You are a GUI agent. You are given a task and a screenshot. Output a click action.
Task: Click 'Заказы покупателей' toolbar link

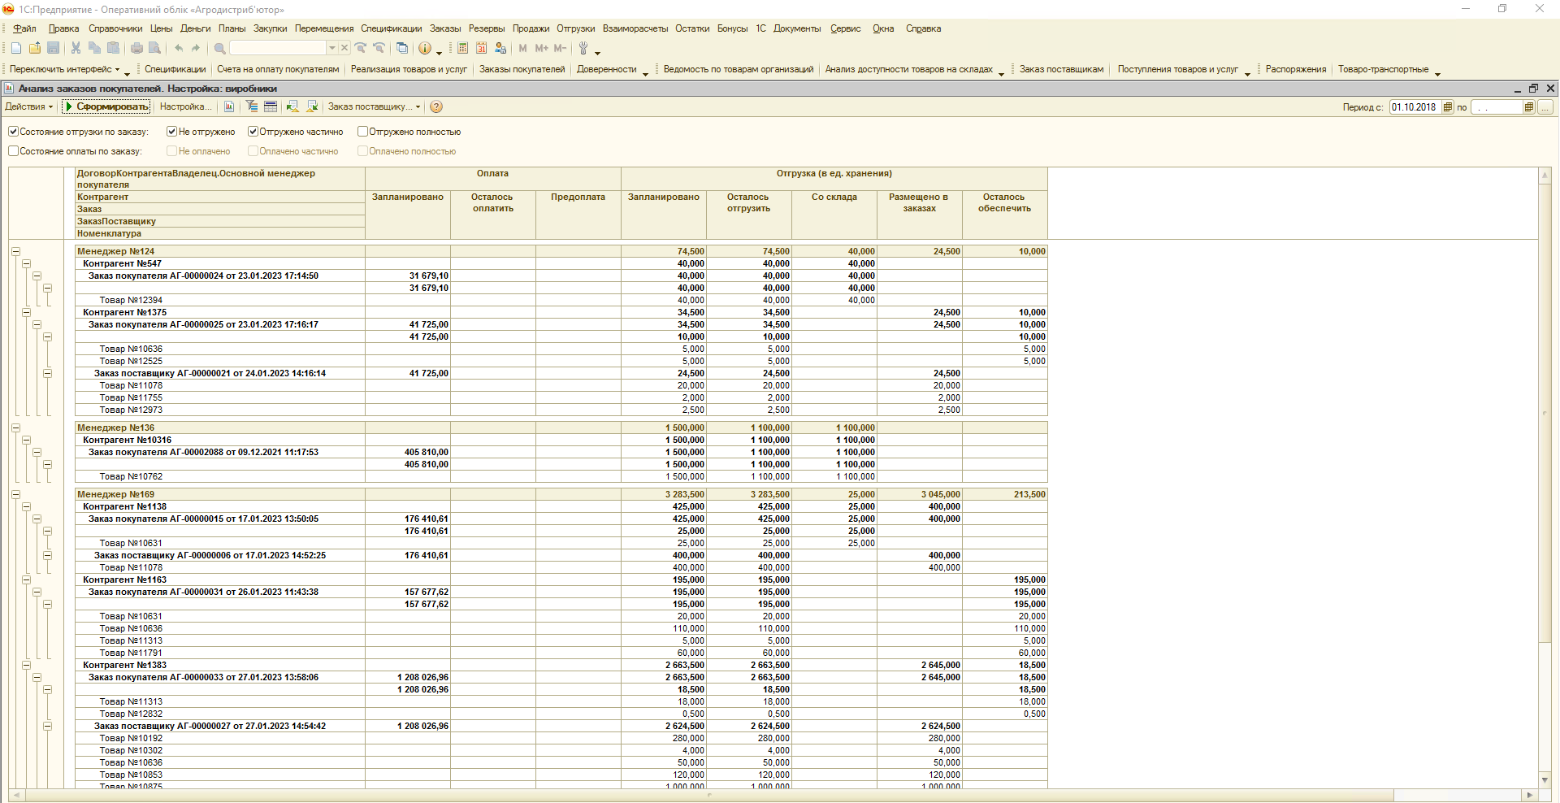pos(522,70)
